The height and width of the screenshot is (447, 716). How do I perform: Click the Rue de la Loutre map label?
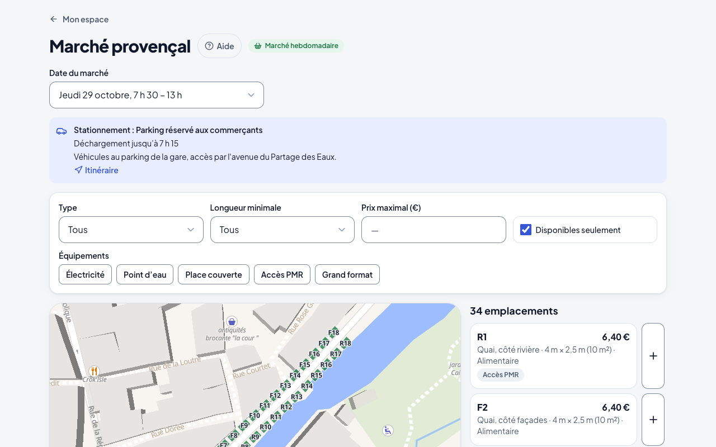pos(175,364)
